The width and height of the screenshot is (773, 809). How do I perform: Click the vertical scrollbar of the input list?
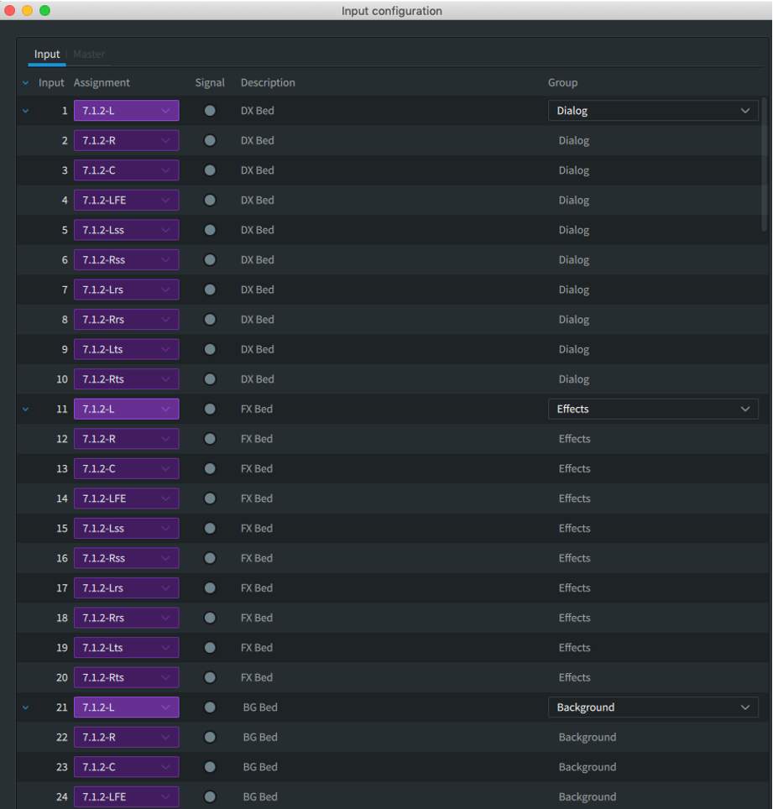(764, 164)
